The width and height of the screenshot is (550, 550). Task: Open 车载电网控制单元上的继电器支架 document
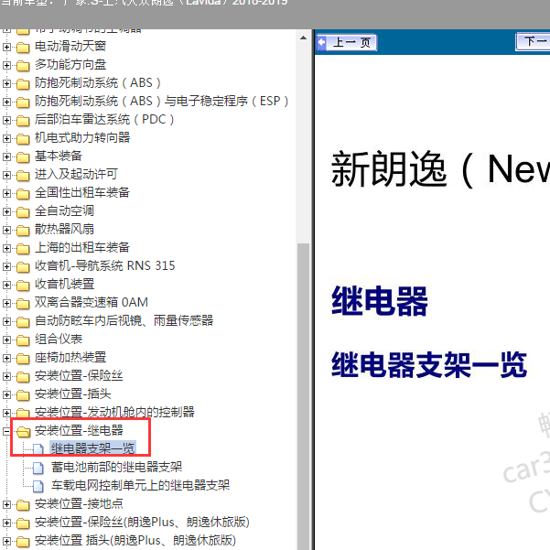(140, 485)
